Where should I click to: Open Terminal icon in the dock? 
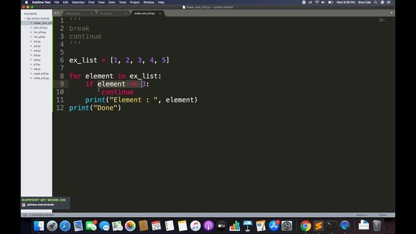[331, 226]
